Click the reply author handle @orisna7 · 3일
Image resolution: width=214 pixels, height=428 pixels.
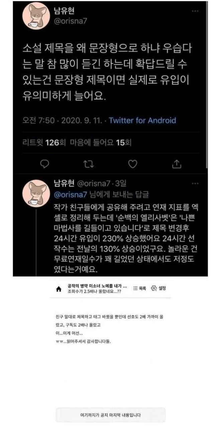101,183
